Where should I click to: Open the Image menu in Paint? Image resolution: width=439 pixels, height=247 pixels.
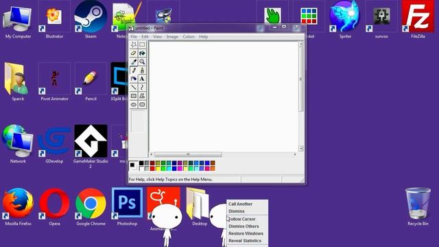tap(172, 36)
